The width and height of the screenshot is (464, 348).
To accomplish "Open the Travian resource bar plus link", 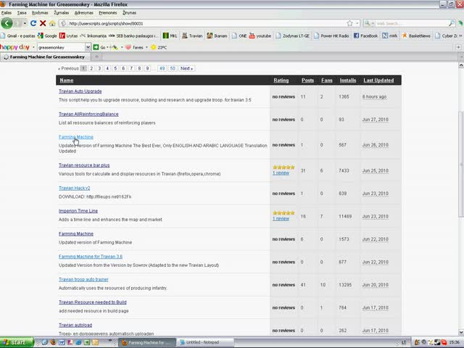I will (84, 165).
